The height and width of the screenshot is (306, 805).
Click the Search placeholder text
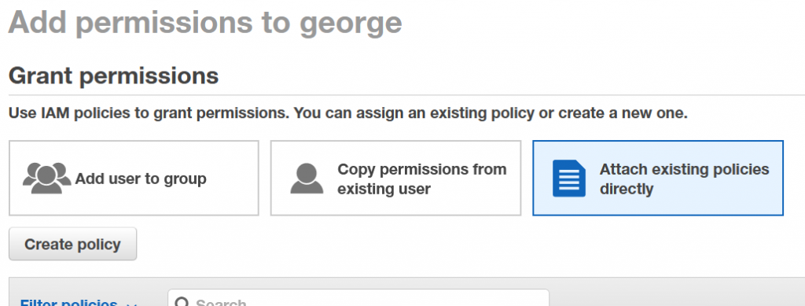221,302
